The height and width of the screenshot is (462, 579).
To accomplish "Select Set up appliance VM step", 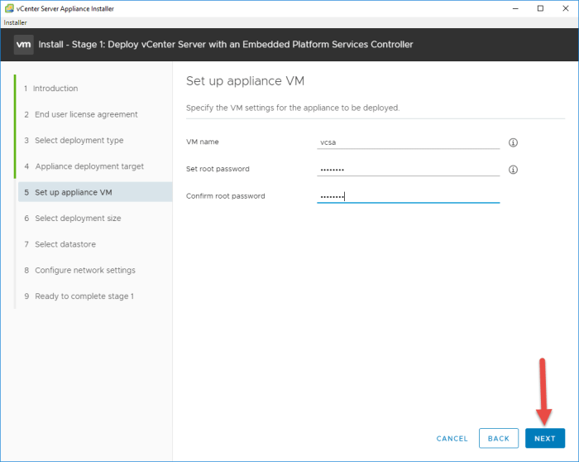I will 73,192.
